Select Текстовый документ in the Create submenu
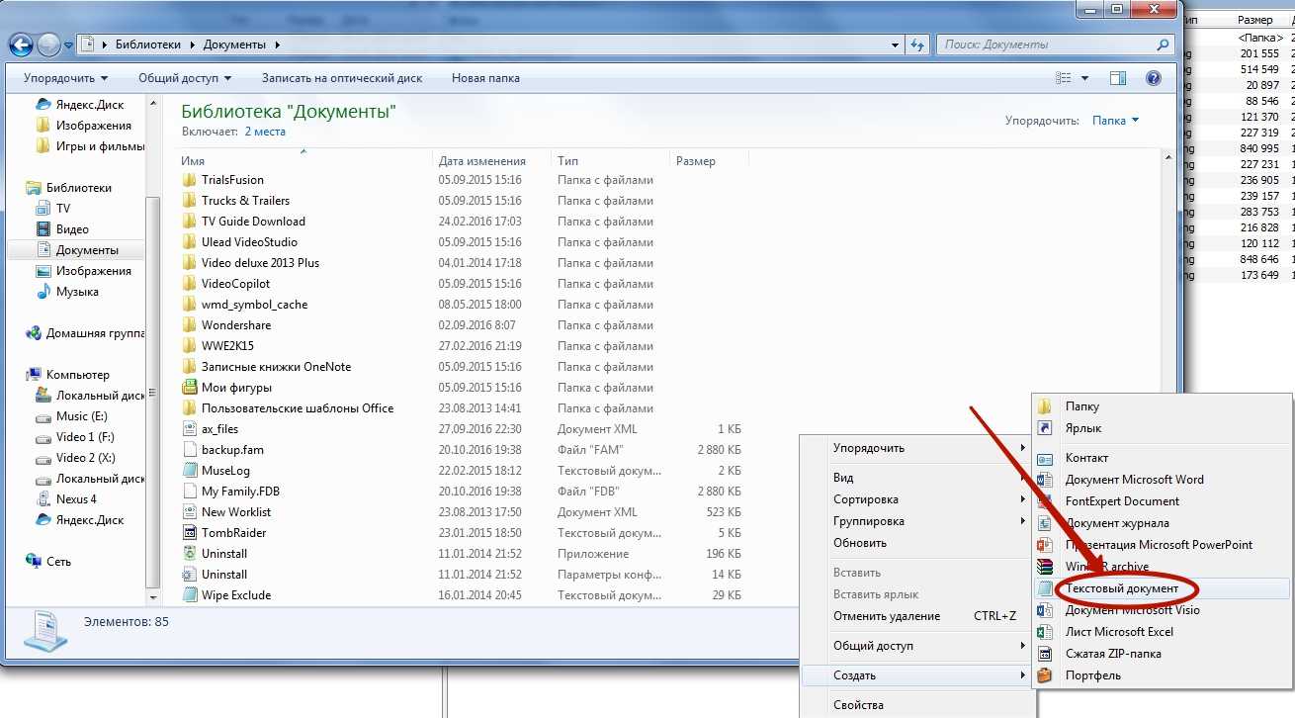1295x718 pixels. (x=1121, y=588)
